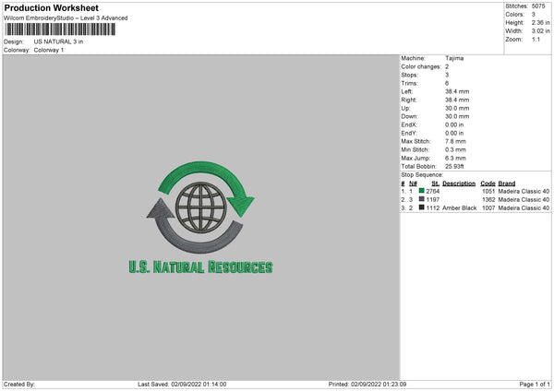Click thread code '1362'
The width and height of the screenshot is (554, 391).
tap(488, 200)
